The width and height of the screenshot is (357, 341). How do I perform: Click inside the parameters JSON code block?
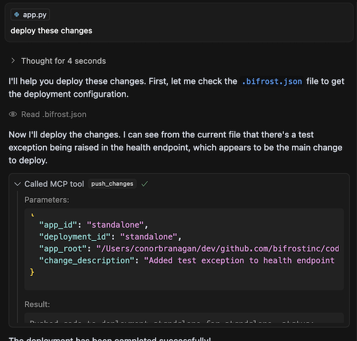(x=184, y=249)
